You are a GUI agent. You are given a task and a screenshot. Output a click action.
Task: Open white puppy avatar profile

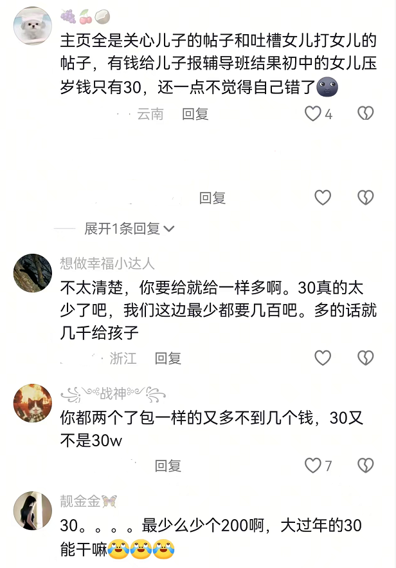(x=33, y=26)
